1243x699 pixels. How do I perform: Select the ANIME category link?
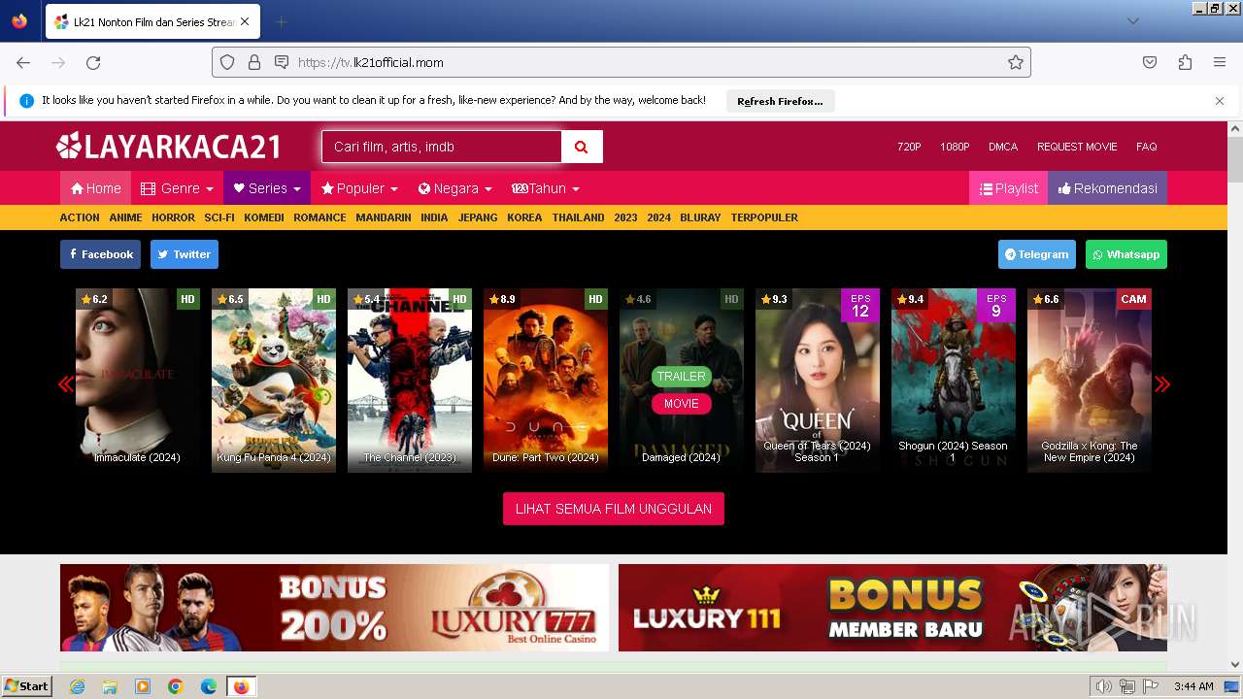[125, 217]
